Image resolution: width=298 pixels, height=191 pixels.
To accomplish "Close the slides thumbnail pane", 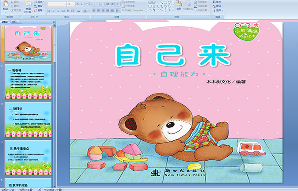I will point(54,22).
